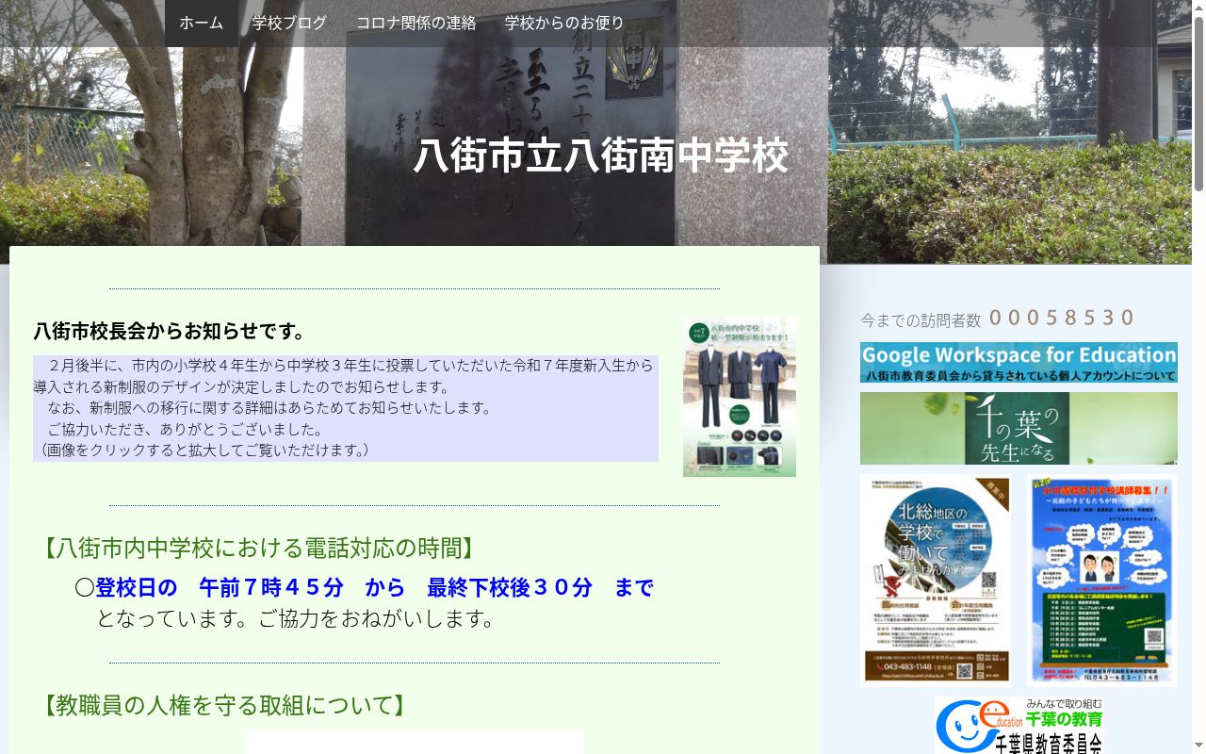Click the 八街市立八街南中学校 site title
Viewport: 1206px width, 754px height.
[x=601, y=156]
